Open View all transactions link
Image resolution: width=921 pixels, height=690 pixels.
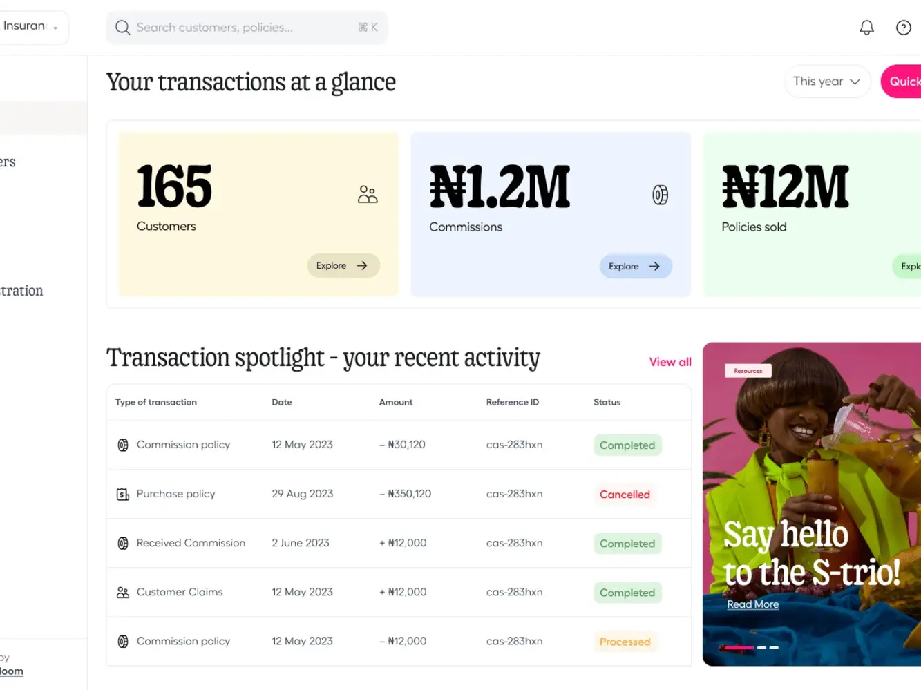pyautogui.click(x=670, y=362)
